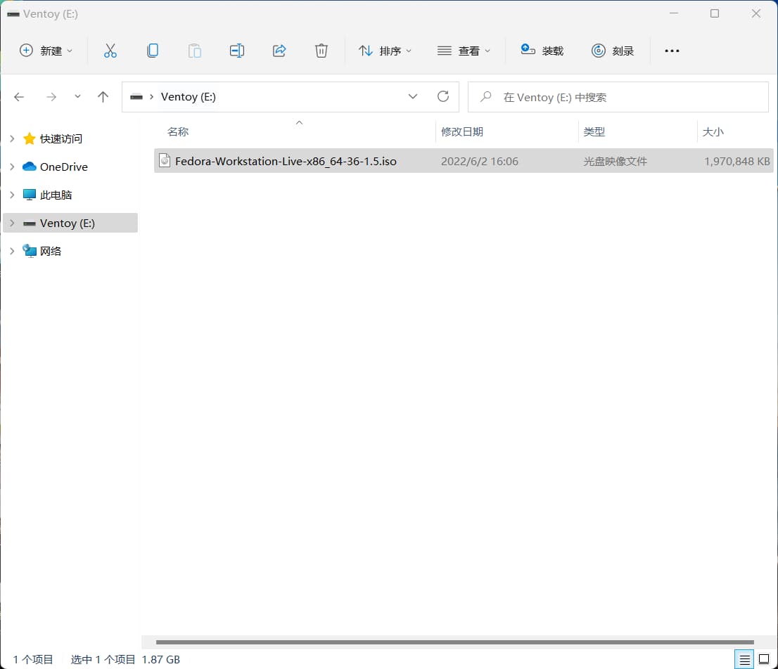Open the 排序 (Sort) dropdown

tap(385, 51)
